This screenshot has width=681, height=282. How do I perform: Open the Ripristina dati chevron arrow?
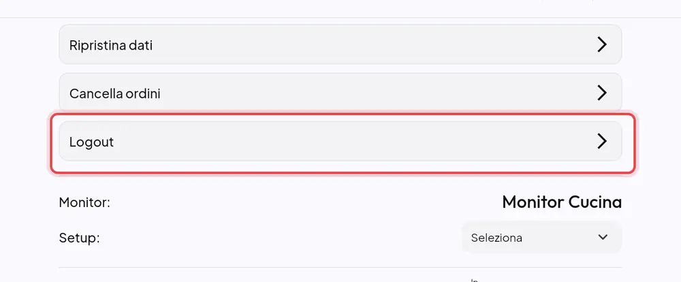601,44
